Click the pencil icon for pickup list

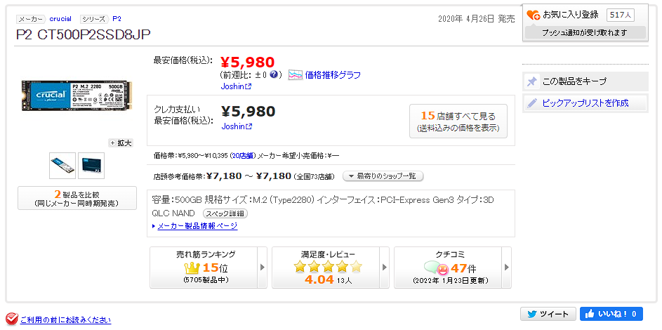pos(532,103)
